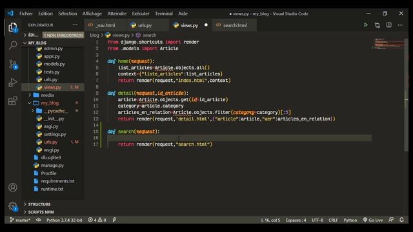Open wsgi.py in explorer
This screenshot has width=413, height=232.
pos(52,150)
